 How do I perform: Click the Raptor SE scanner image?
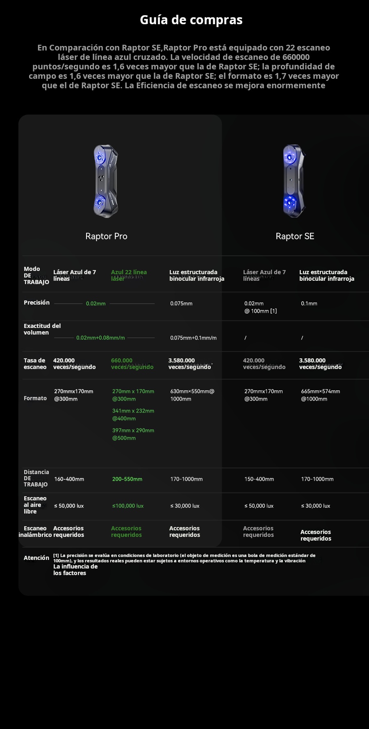point(294,181)
